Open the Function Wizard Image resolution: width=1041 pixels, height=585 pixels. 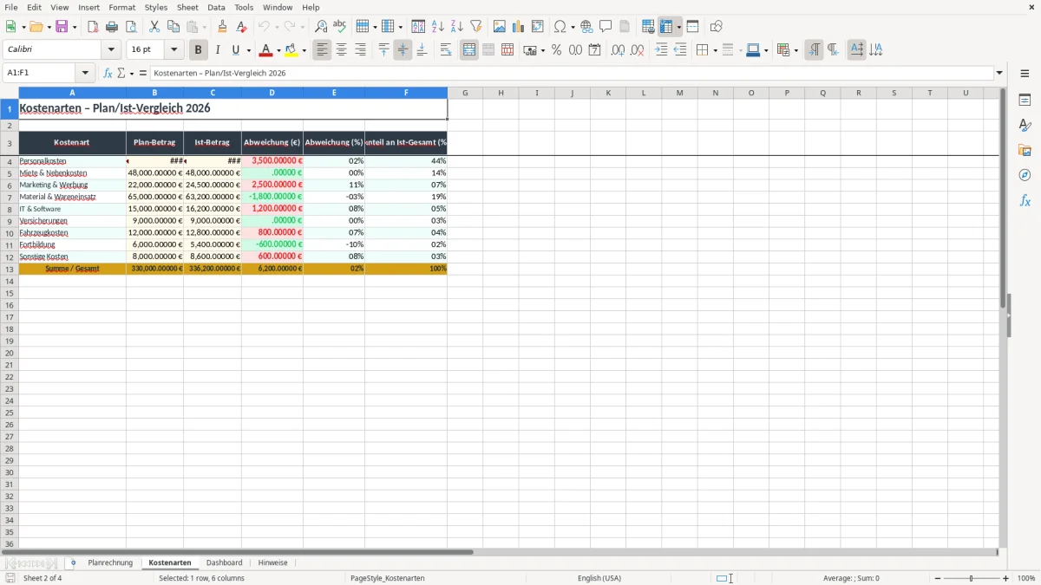click(108, 73)
